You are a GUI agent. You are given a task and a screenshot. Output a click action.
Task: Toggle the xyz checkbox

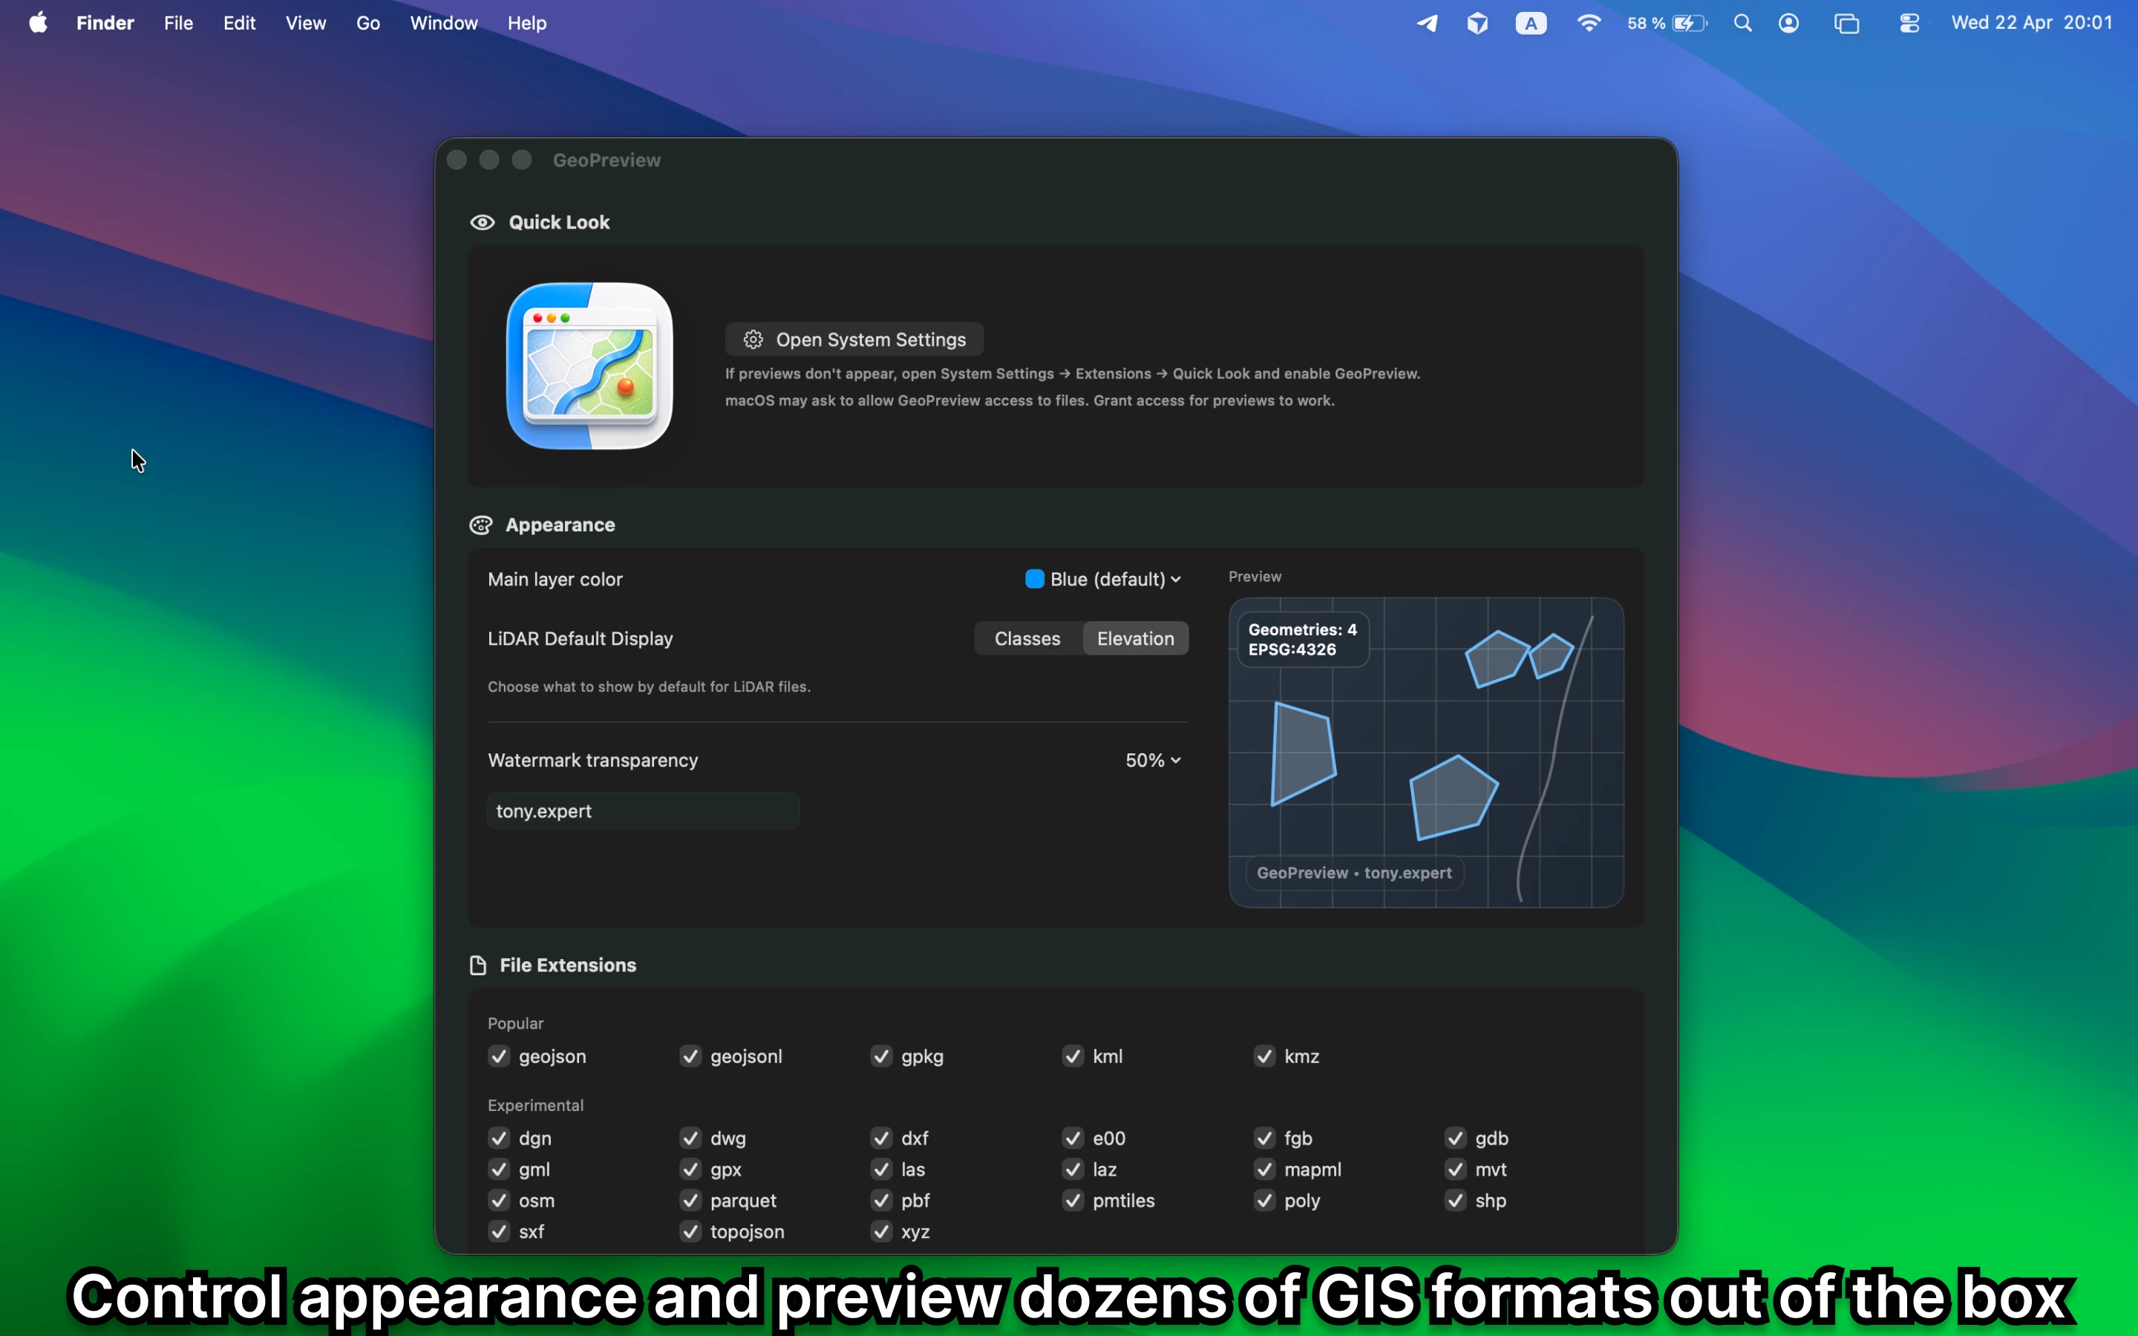tap(882, 1231)
